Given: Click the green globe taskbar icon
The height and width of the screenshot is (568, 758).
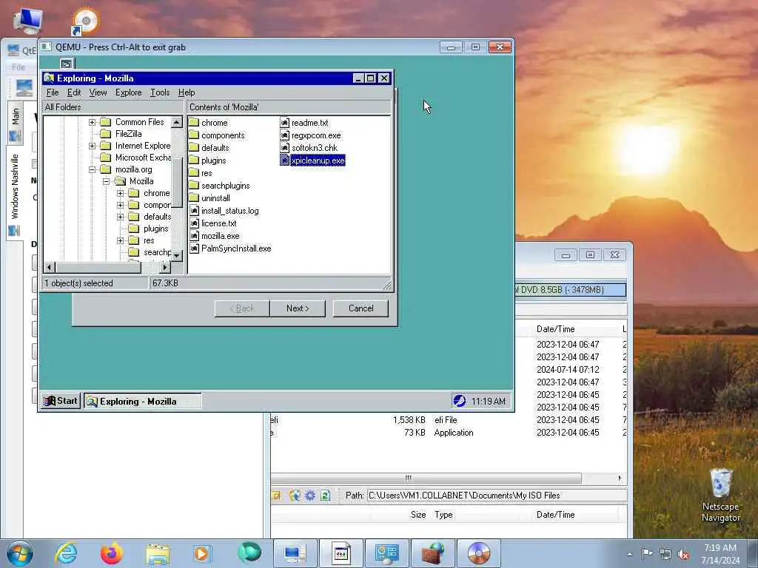Looking at the screenshot, I should coord(249,552).
